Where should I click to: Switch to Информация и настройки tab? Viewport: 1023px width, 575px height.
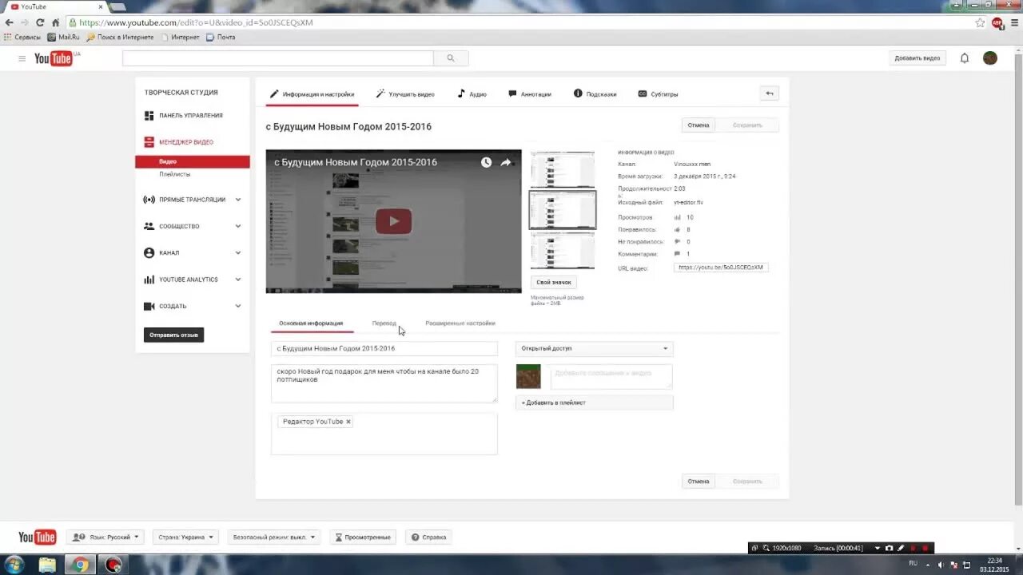tap(312, 94)
